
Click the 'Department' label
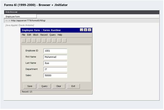coord(31,69)
